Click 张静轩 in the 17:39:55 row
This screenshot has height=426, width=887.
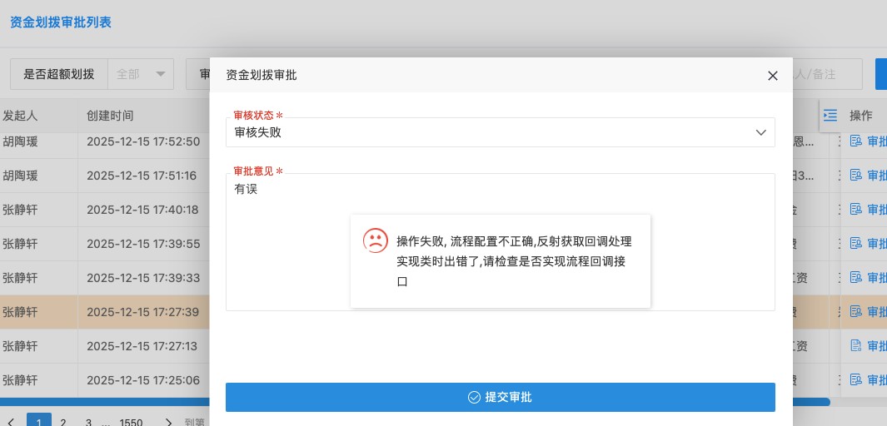tap(20, 244)
